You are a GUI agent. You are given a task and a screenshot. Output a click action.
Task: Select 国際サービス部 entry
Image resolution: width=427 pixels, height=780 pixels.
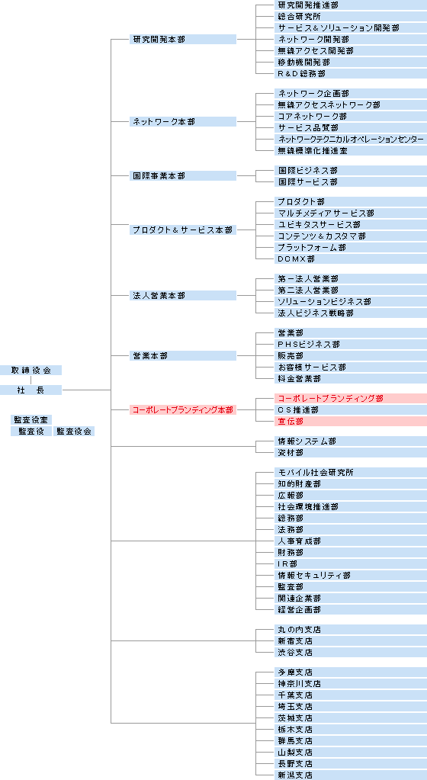(x=351, y=182)
